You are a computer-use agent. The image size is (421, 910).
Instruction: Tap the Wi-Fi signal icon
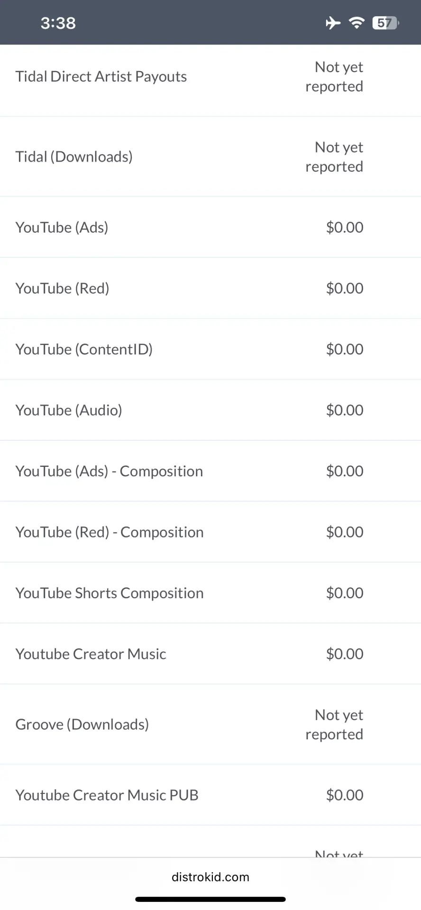(x=357, y=23)
